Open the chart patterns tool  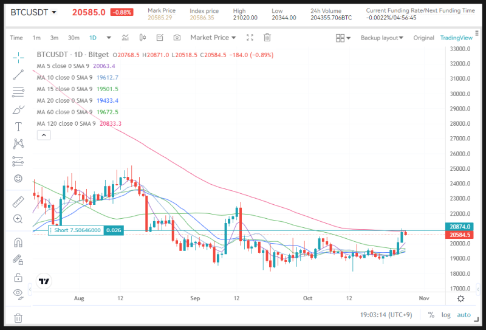coord(18,143)
